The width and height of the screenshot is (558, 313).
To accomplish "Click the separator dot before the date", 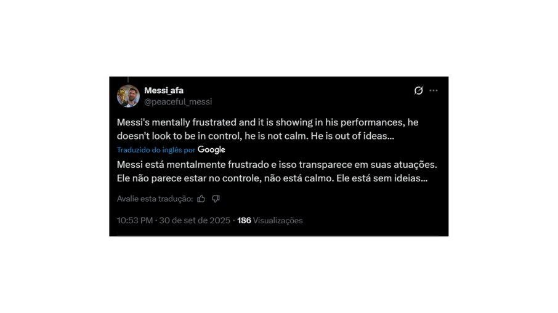I will (156, 220).
